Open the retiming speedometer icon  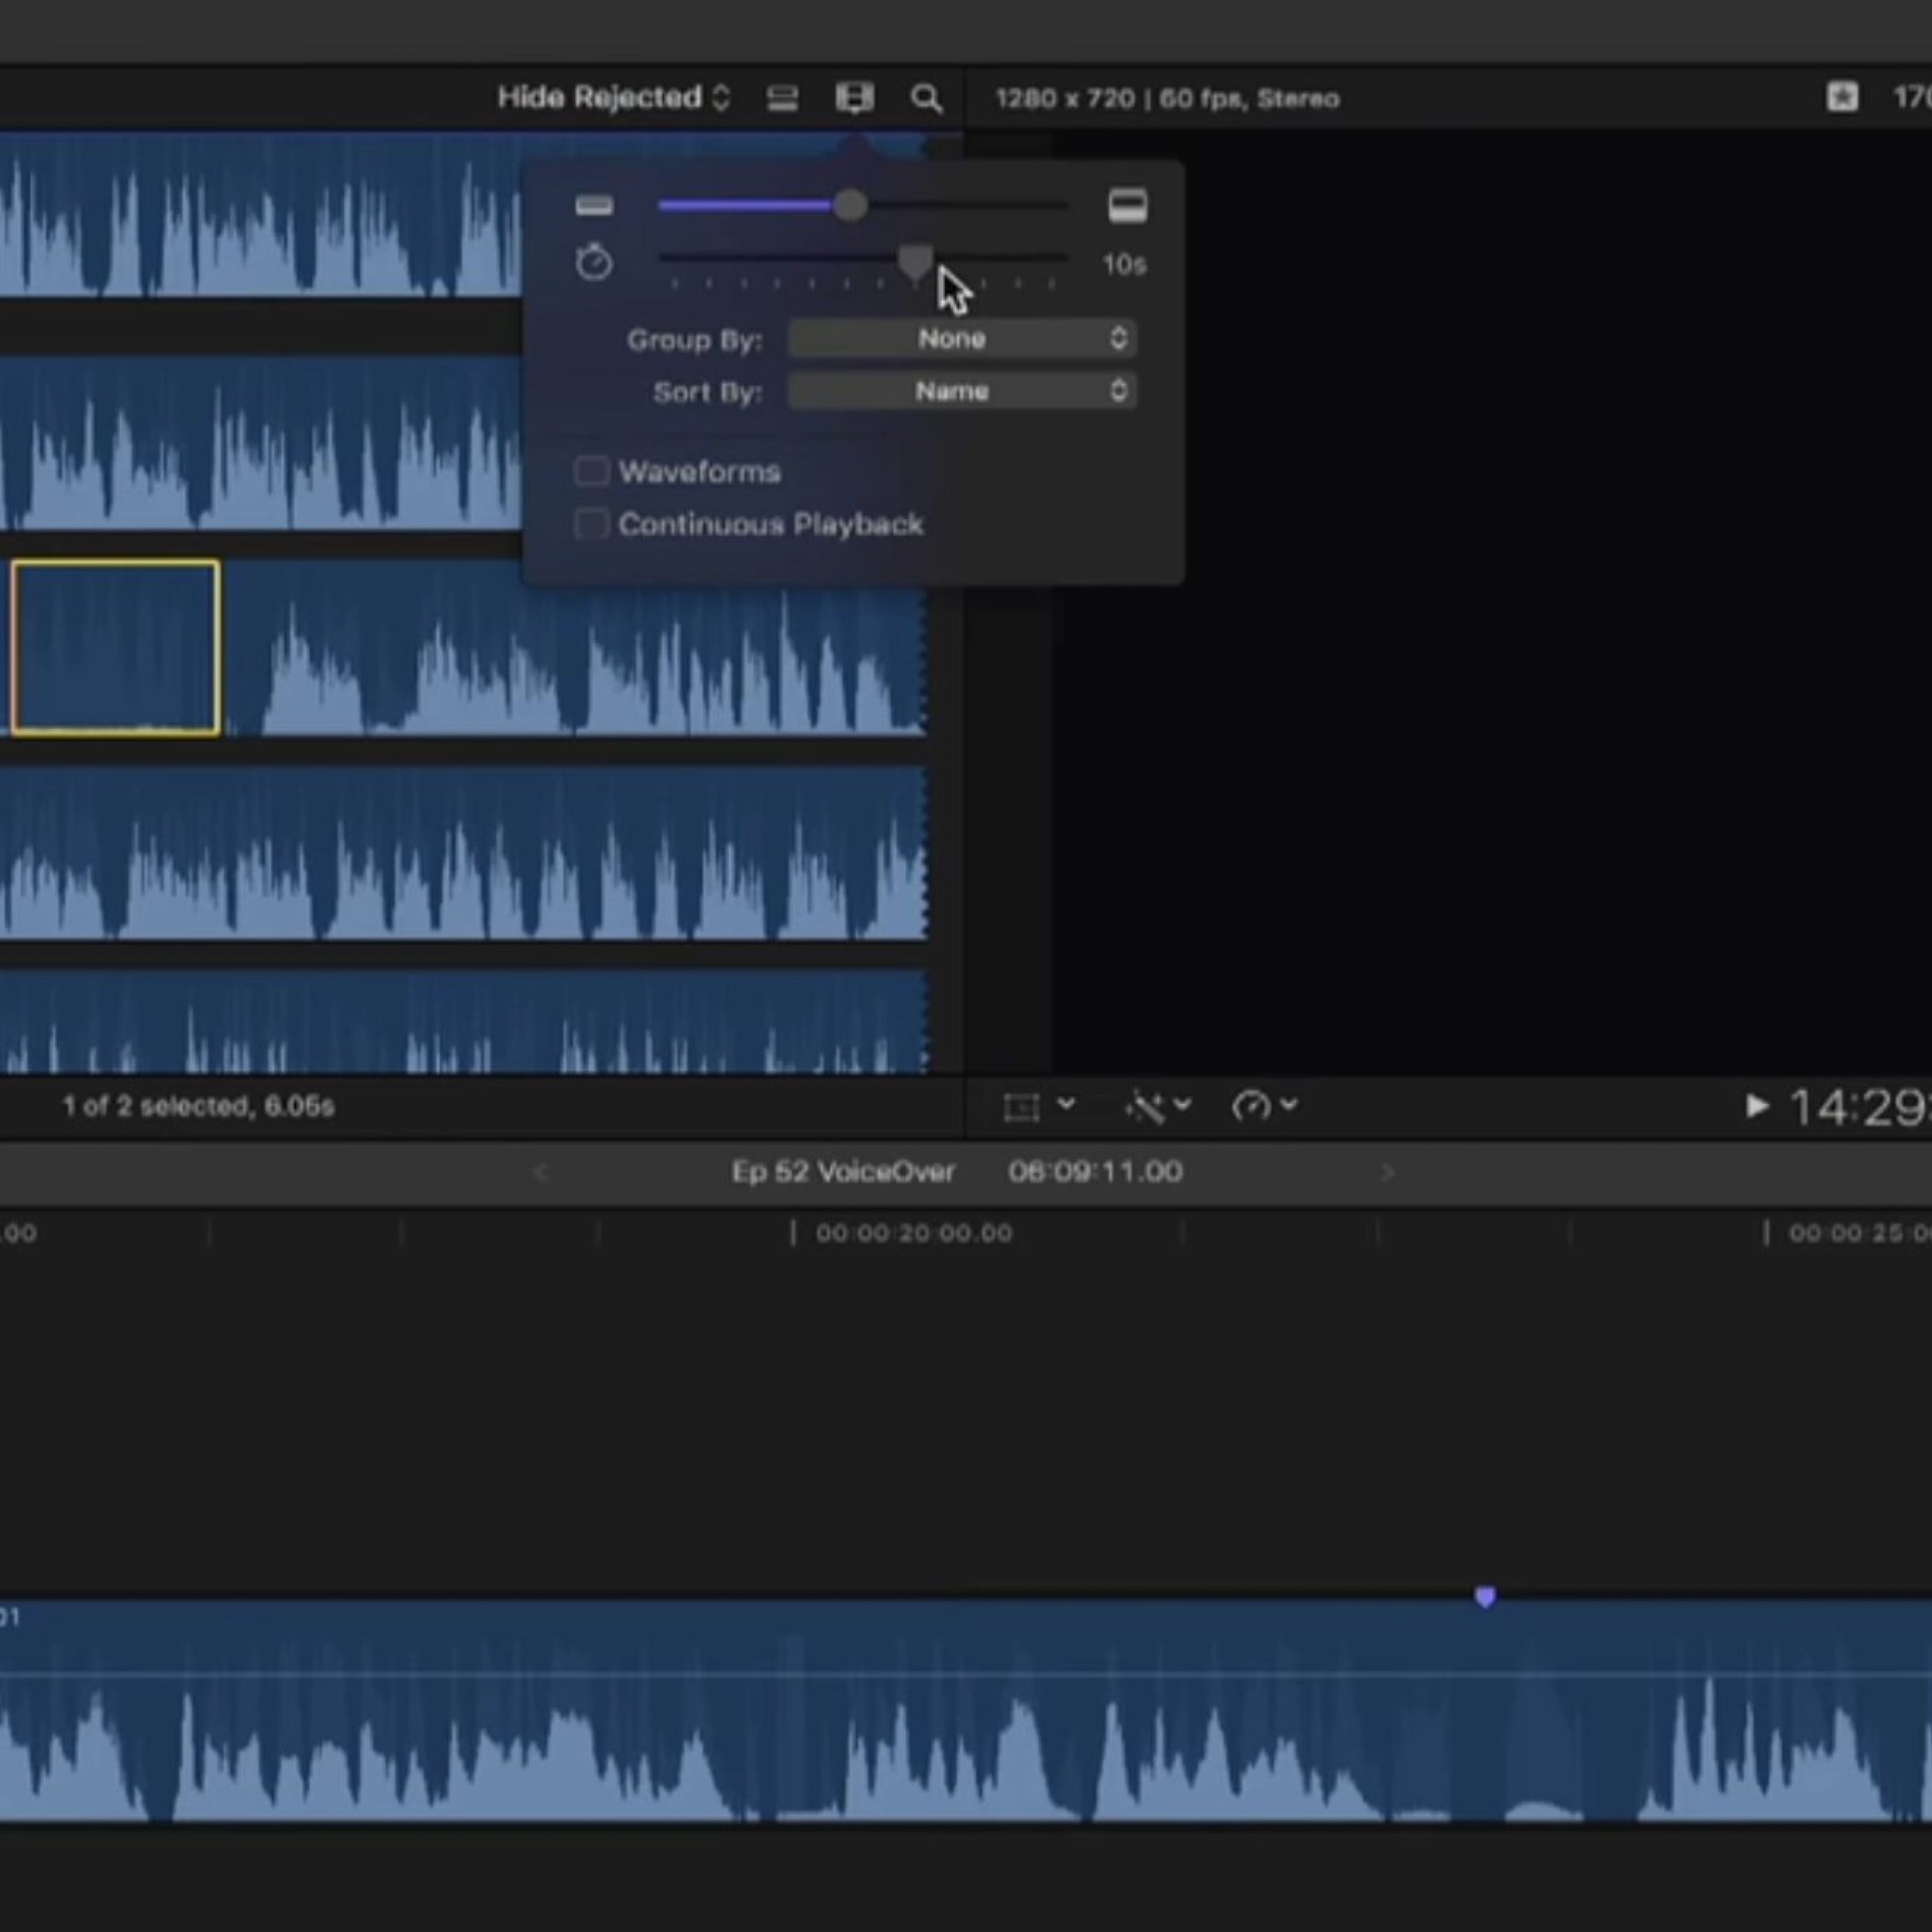[1251, 1106]
